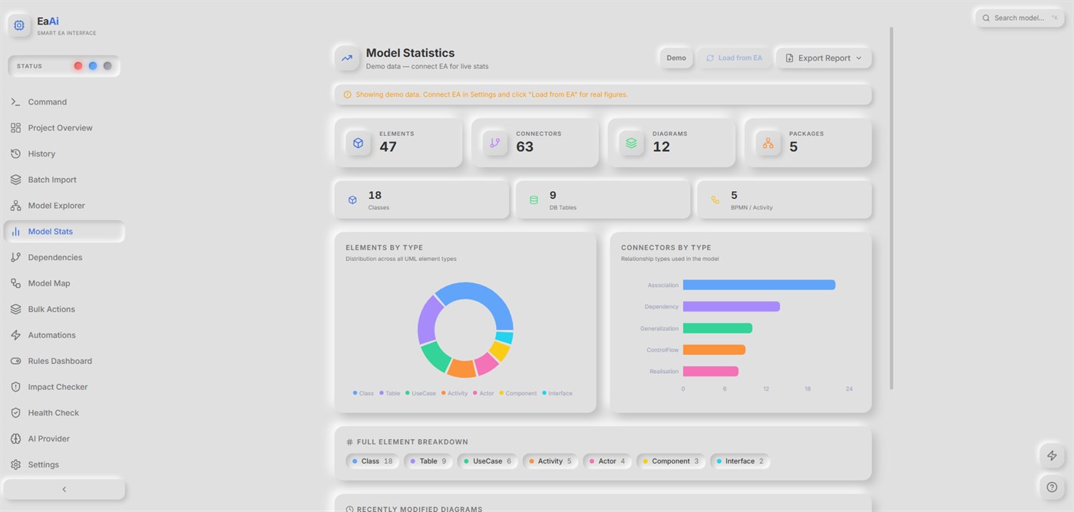Go to Project Overview

pos(64,128)
